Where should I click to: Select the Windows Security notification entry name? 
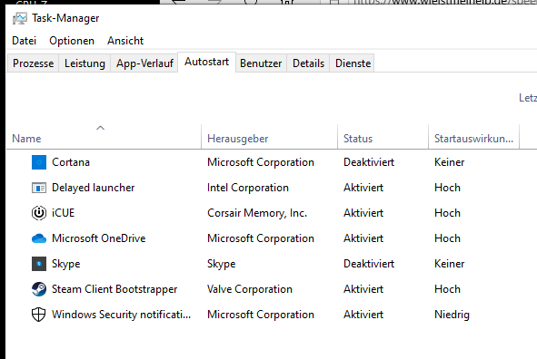click(x=121, y=315)
